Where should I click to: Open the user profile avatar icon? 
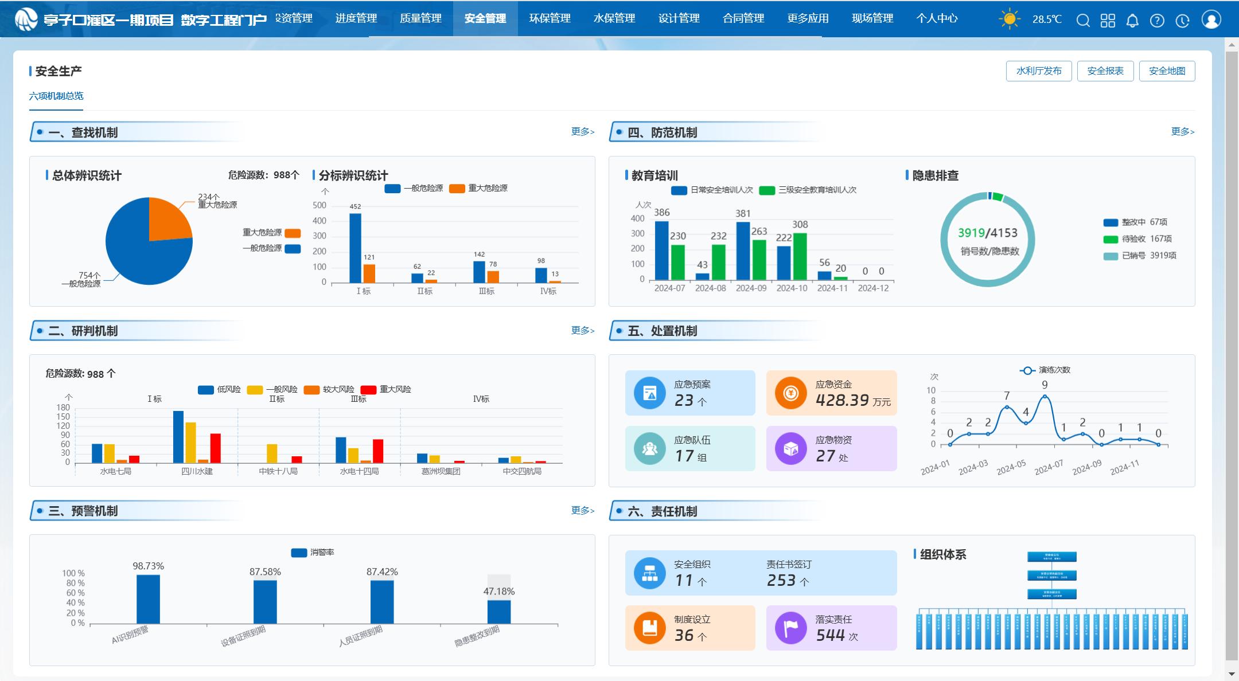tap(1211, 19)
